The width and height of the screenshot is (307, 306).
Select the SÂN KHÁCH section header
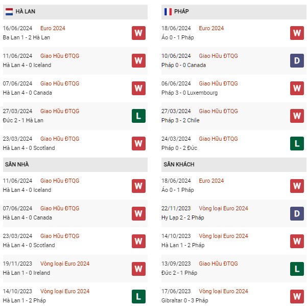(234, 165)
